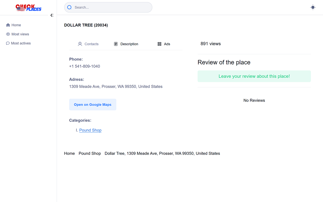The width and height of the screenshot is (323, 202).
Task: Open the Pound Shop category link
Action: click(x=90, y=130)
